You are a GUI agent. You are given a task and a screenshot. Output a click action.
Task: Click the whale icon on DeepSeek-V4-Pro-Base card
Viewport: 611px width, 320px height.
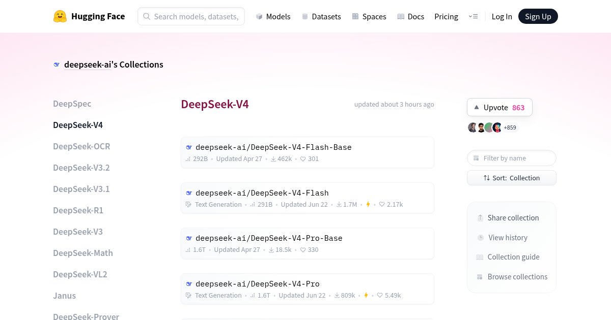coord(189,238)
